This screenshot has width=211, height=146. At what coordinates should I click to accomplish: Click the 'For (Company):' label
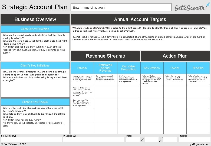[9, 136]
